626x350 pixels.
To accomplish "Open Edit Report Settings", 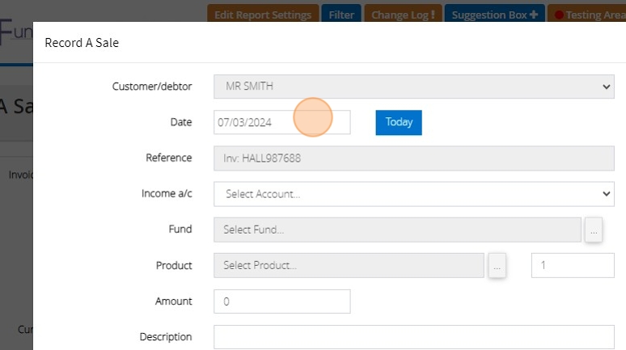I will pyautogui.click(x=263, y=15).
